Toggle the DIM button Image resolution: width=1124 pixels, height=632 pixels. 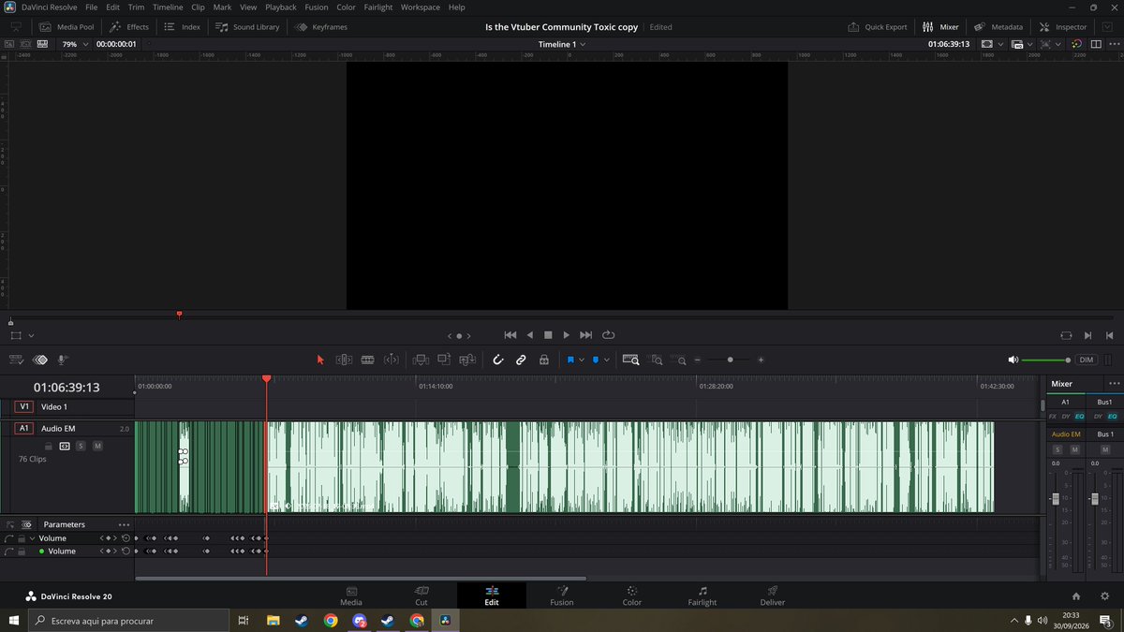pyautogui.click(x=1087, y=360)
